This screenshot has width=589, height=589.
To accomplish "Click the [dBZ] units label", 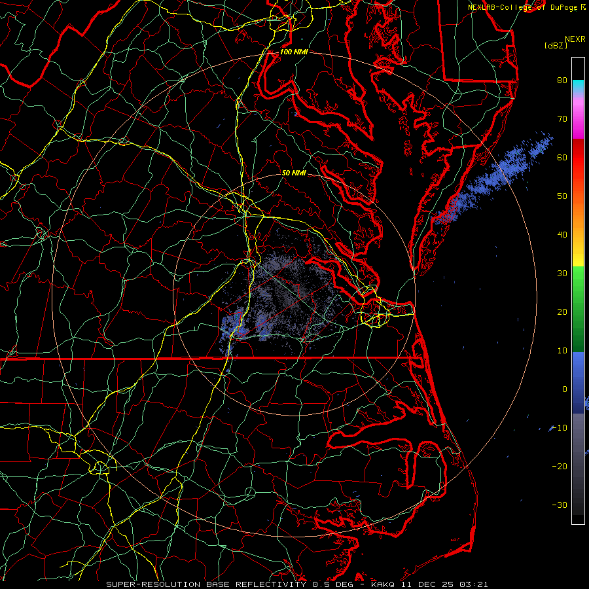I will [x=556, y=46].
